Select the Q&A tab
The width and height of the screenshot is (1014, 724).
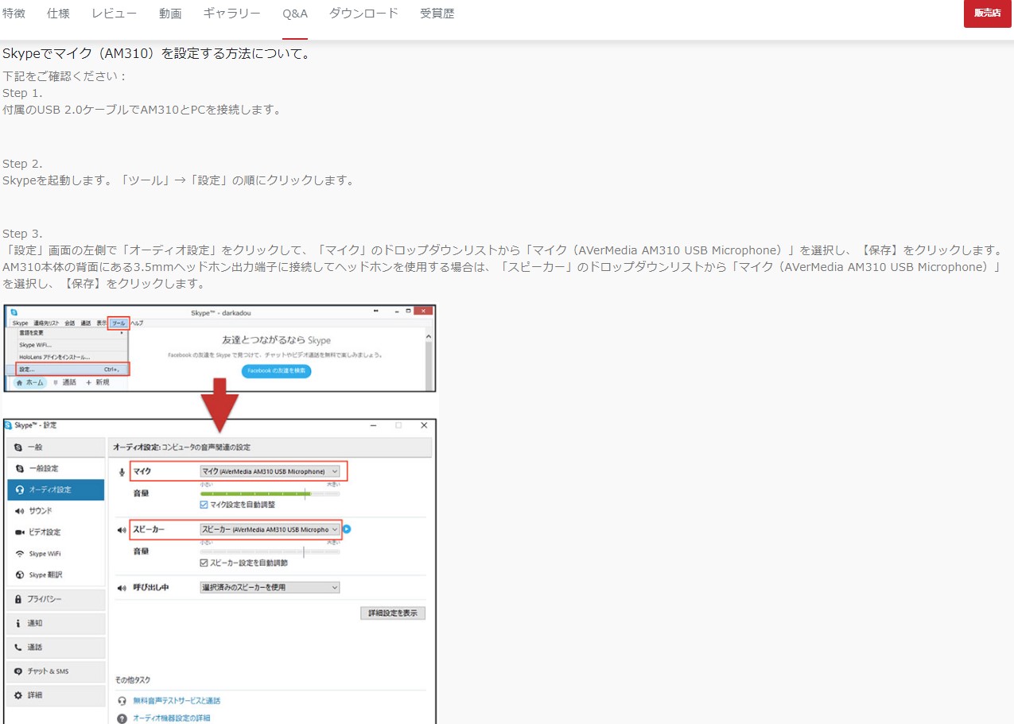point(295,14)
